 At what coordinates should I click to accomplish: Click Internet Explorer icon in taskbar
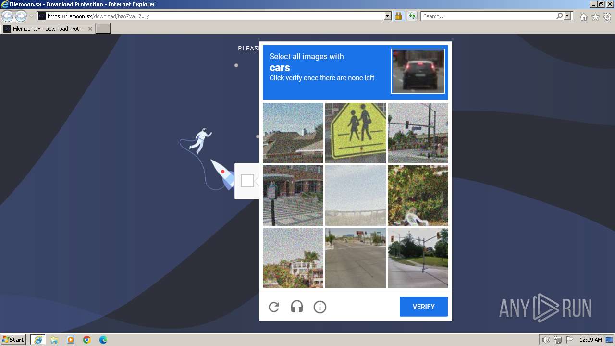click(x=38, y=340)
